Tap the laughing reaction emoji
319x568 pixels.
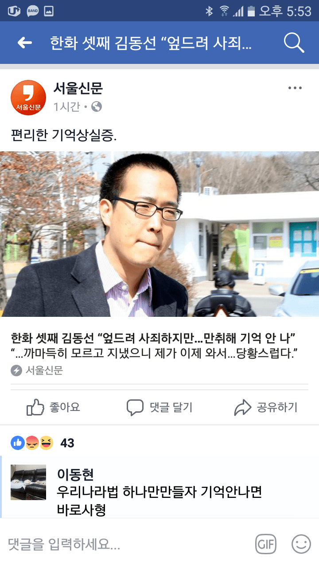click(46, 443)
